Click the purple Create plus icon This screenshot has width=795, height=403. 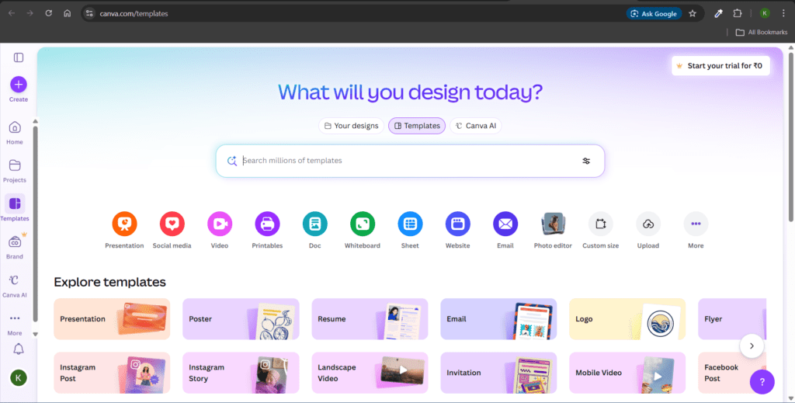[x=19, y=84]
